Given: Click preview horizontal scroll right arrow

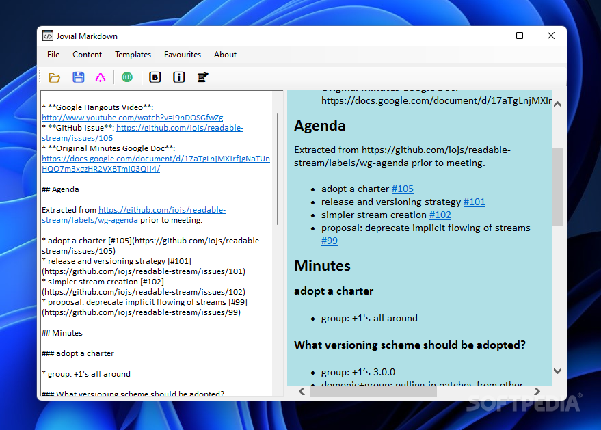Looking at the screenshot, I should (x=537, y=391).
